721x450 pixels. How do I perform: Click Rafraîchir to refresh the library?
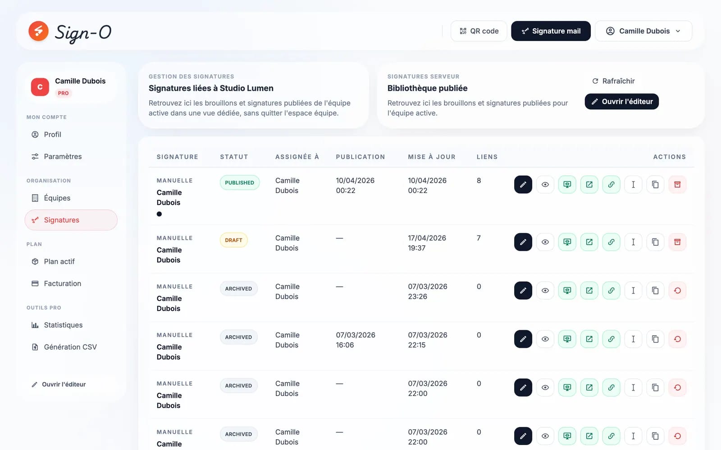(613, 81)
